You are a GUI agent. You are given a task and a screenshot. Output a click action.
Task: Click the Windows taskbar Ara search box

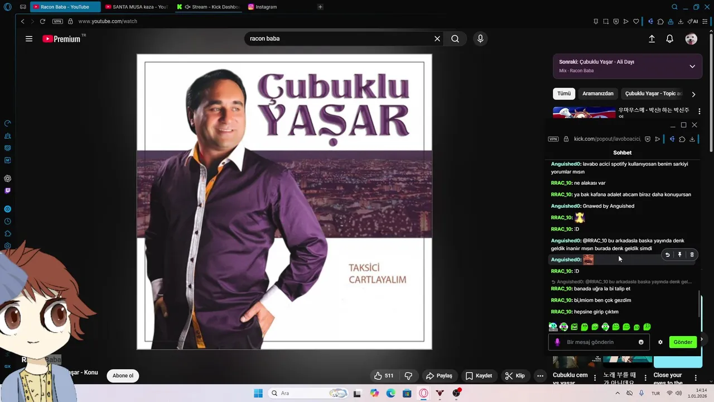(x=307, y=393)
